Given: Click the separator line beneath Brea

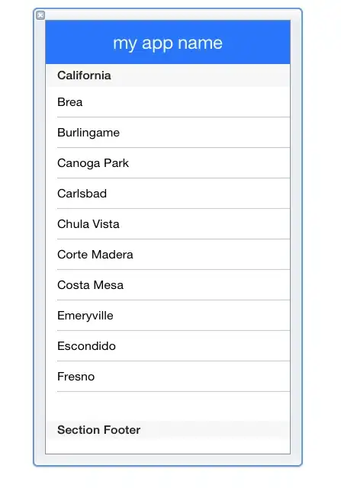Looking at the screenshot, I should [x=174, y=117].
